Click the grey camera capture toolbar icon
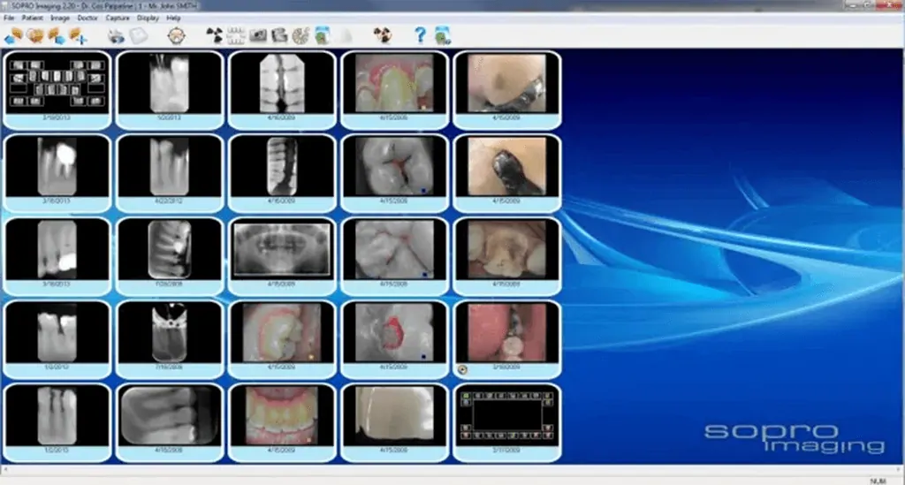Image resolution: width=905 pixels, height=485 pixels. pos(257,36)
